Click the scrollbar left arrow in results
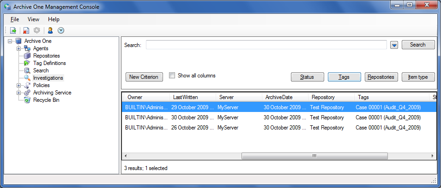 (126, 156)
